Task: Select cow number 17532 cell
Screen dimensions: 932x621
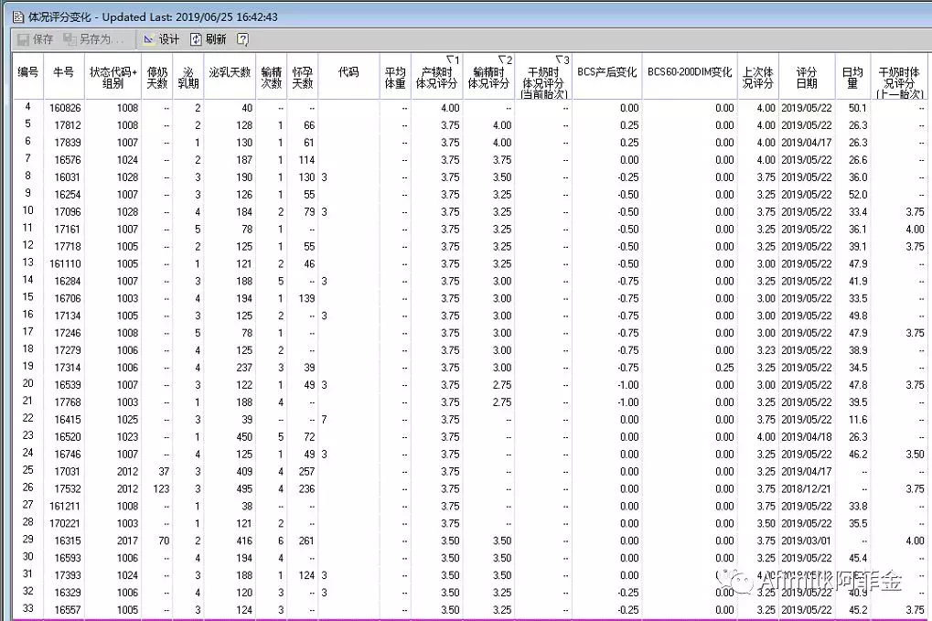Action: click(68, 488)
